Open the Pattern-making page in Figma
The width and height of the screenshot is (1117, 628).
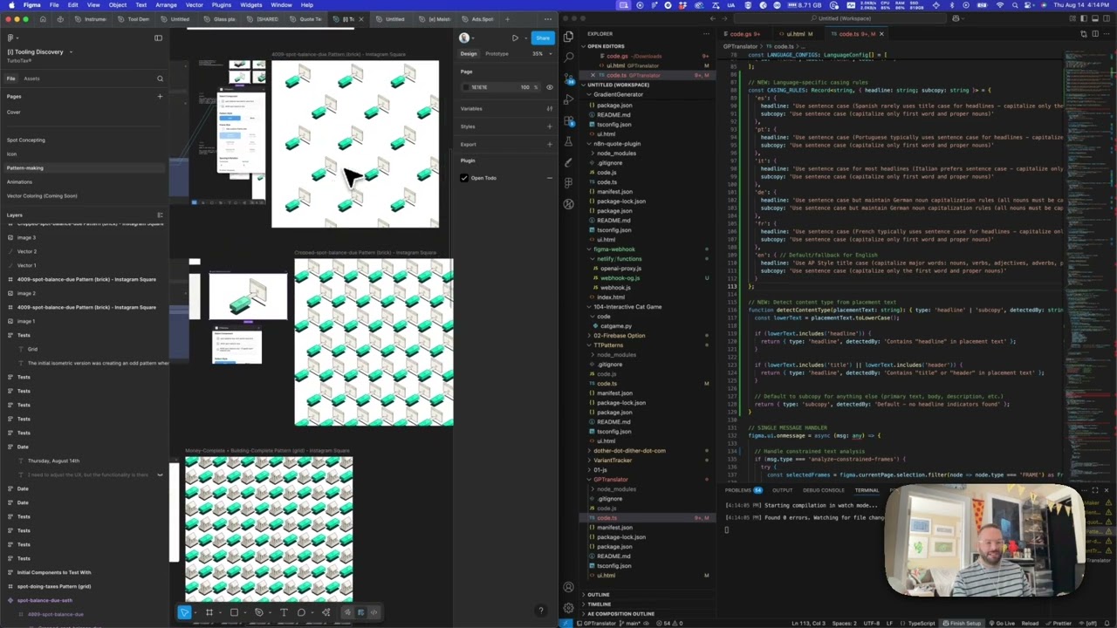tap(24, 168)
